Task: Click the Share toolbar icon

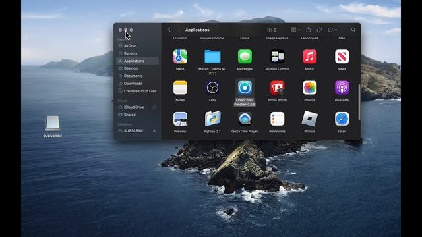Action: [309, 30]
